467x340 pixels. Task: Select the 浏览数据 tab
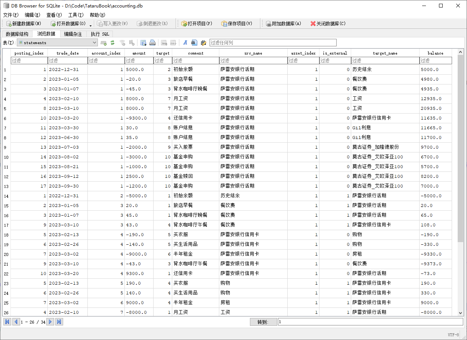point(46,34)
